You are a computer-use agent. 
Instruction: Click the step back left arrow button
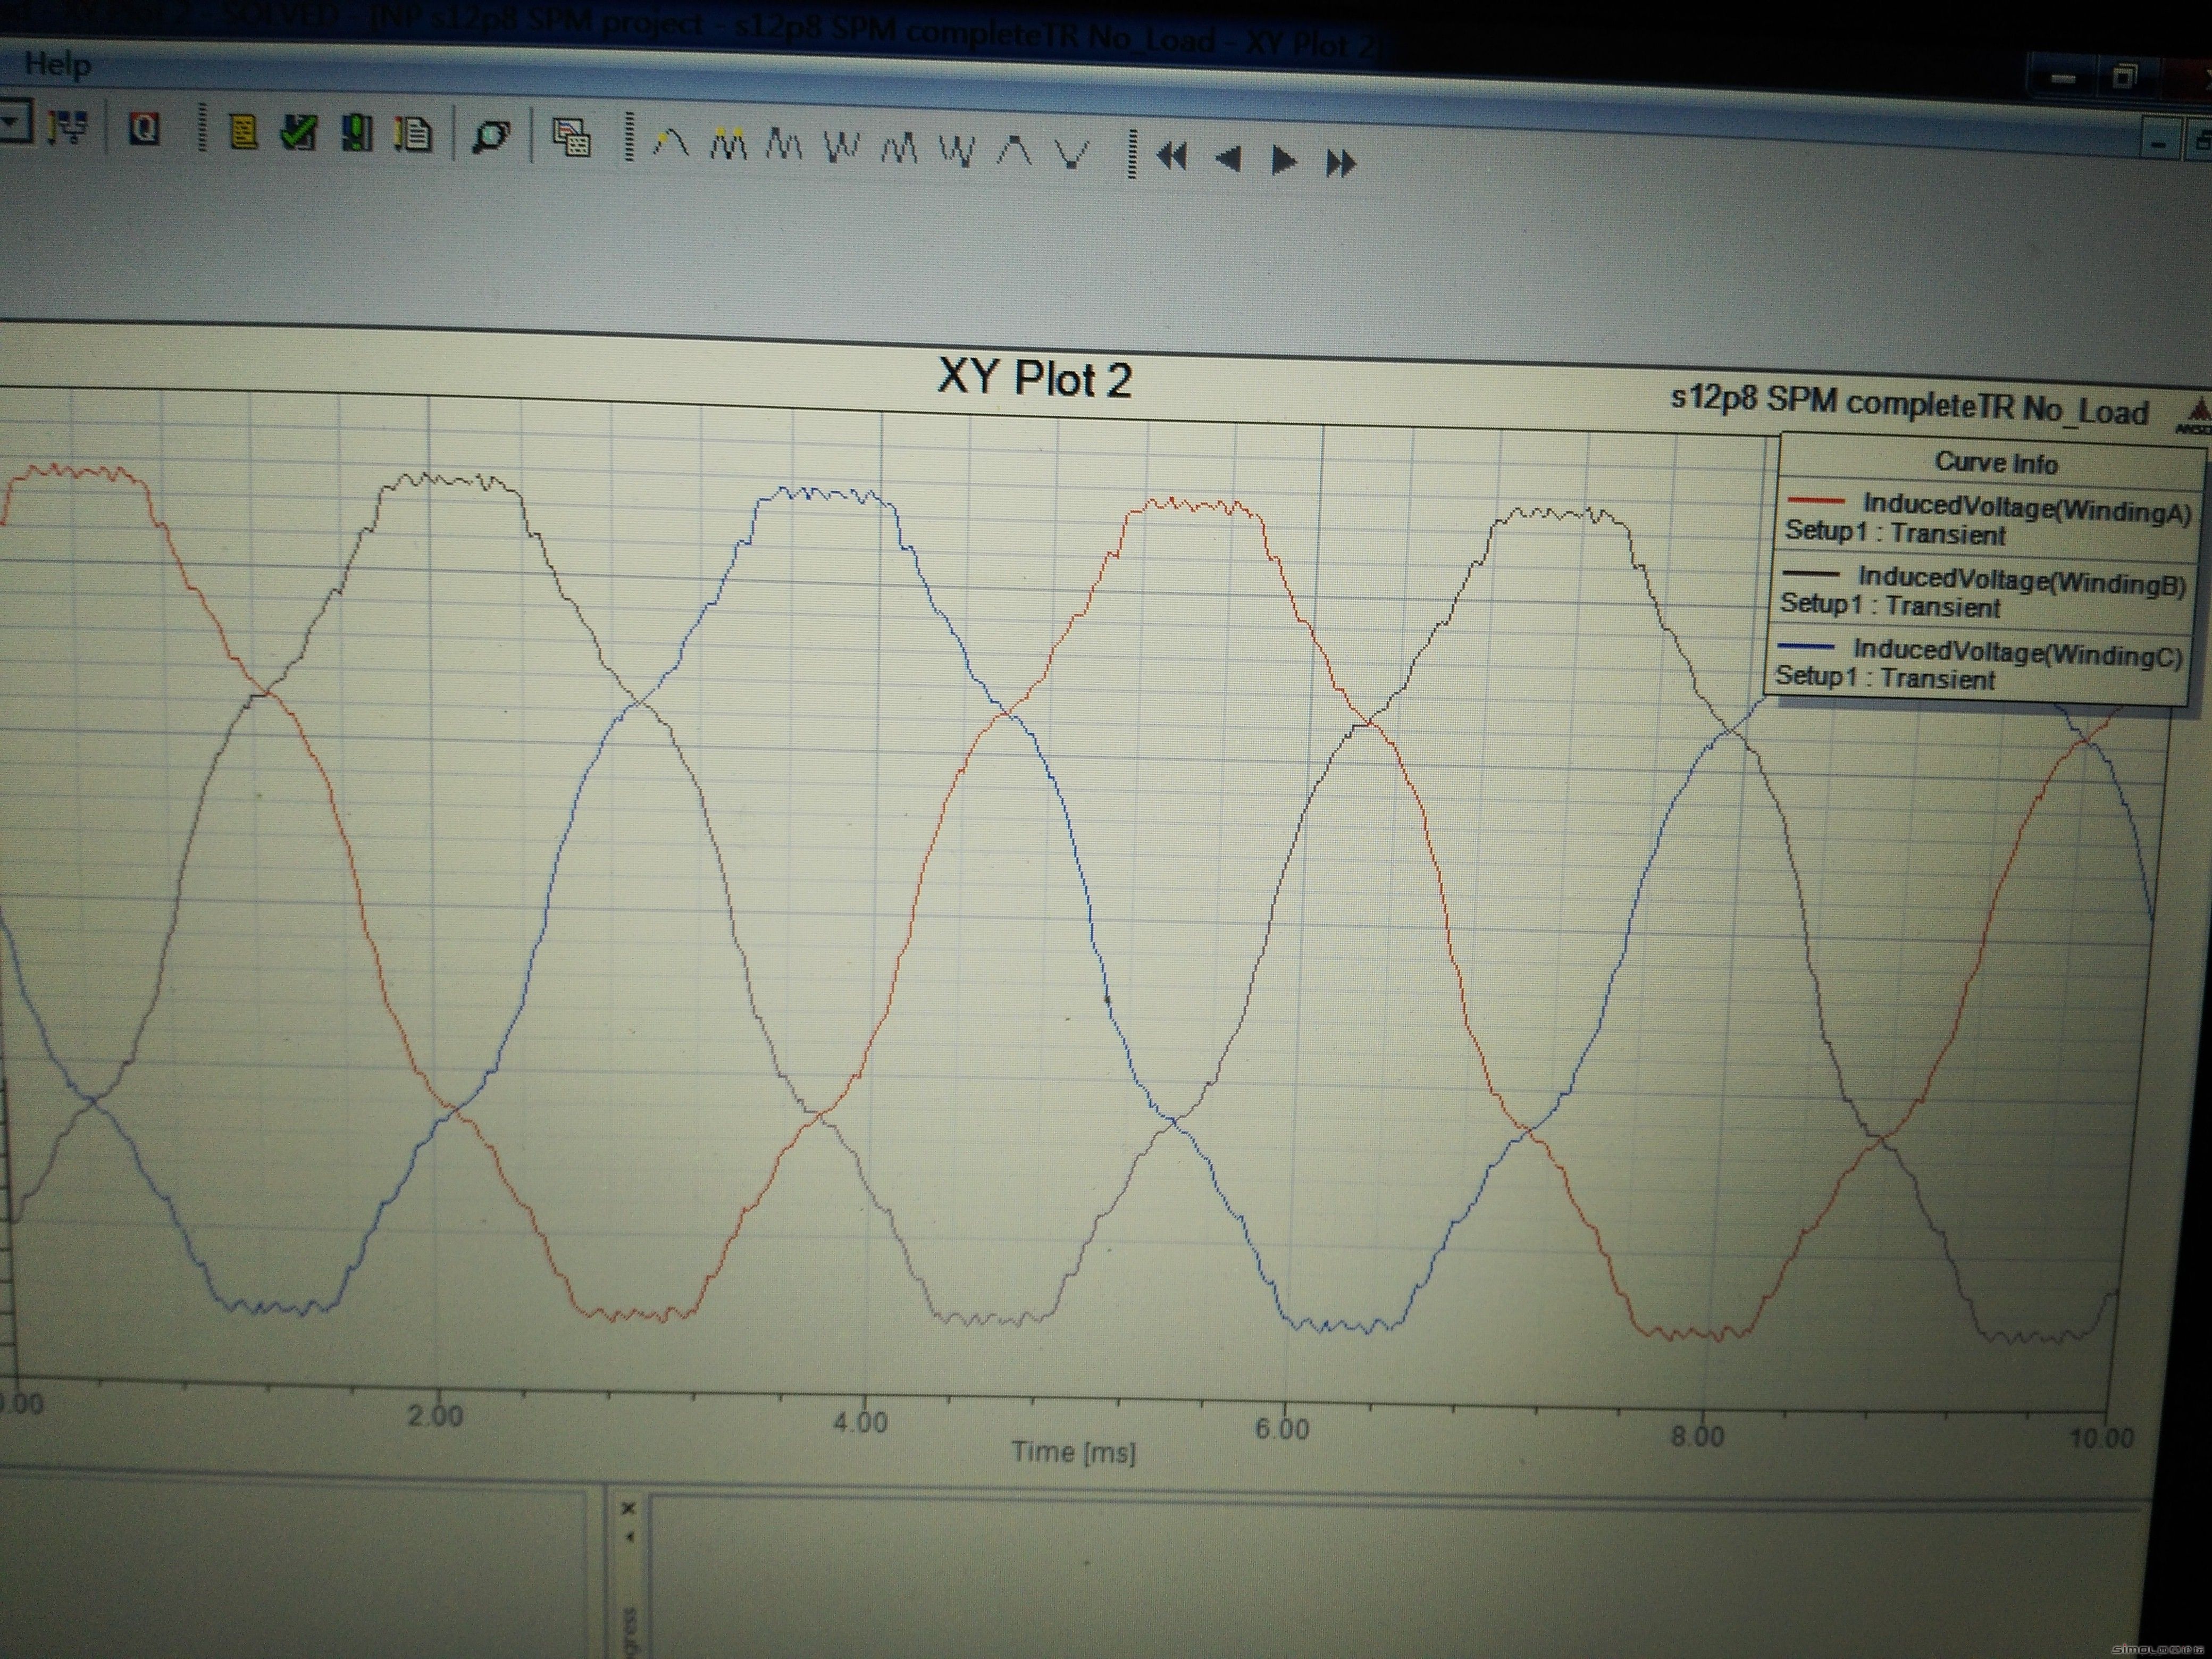point(1229,159)
